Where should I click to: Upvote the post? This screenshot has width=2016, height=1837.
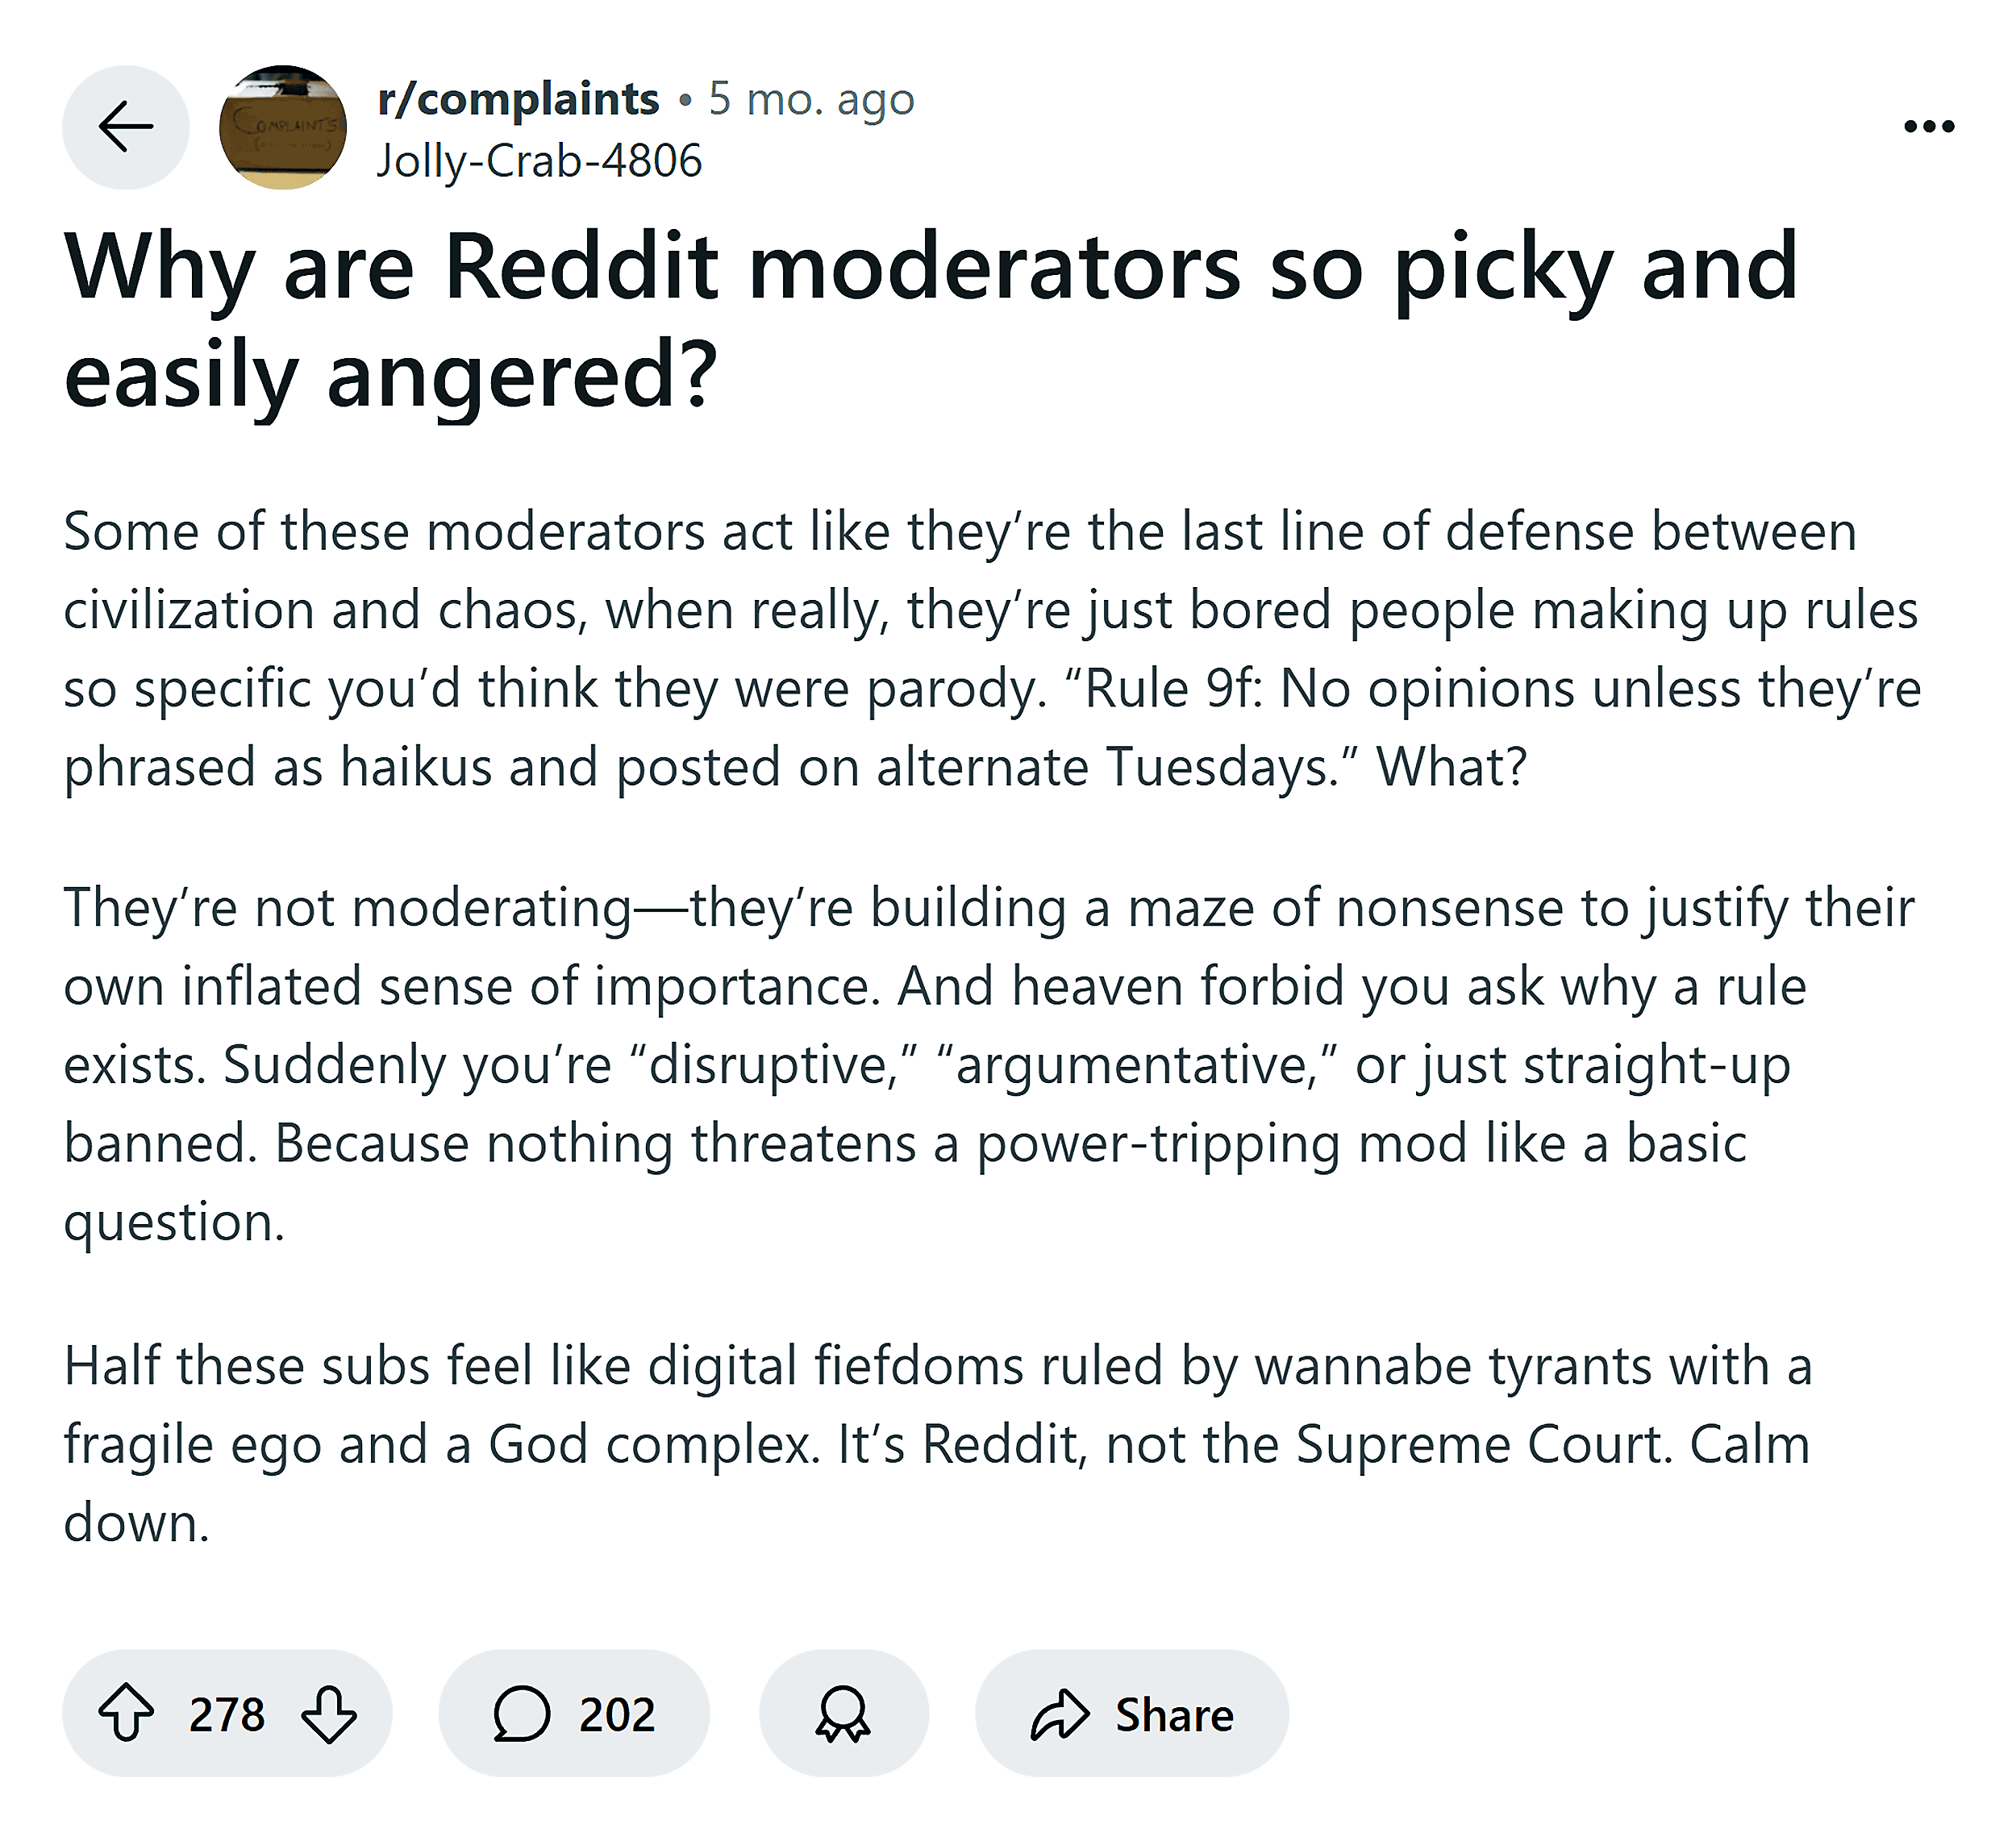pos(127,1714)
